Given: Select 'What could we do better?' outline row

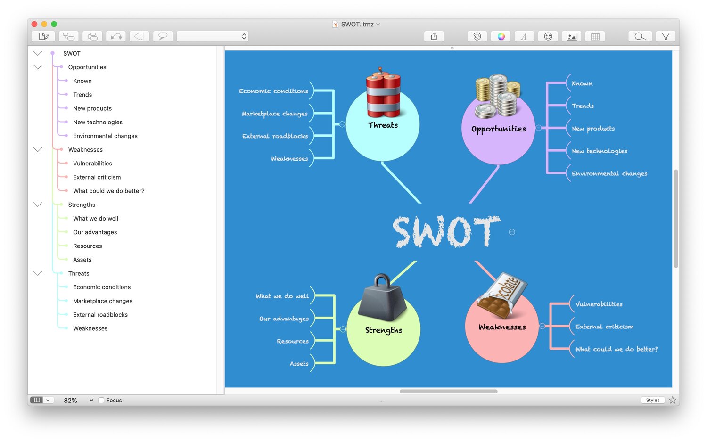Looking at the screenshot, I should [x=108, y=191].
